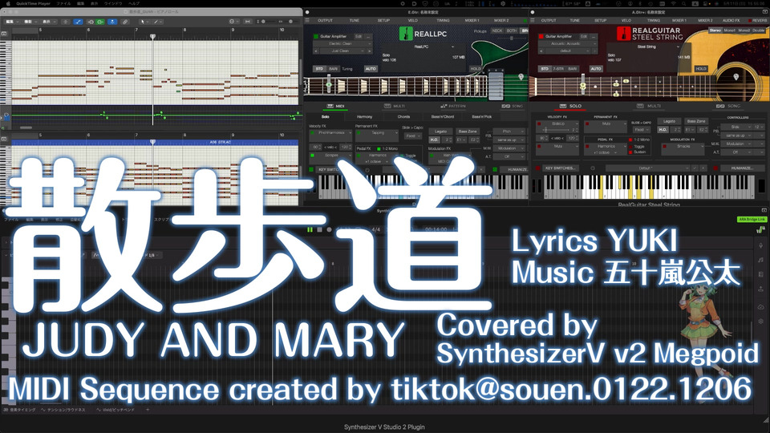Click the red RealGuitar logo icon
The width and height of the screenshot is (770, 433).
coord(623,34)
